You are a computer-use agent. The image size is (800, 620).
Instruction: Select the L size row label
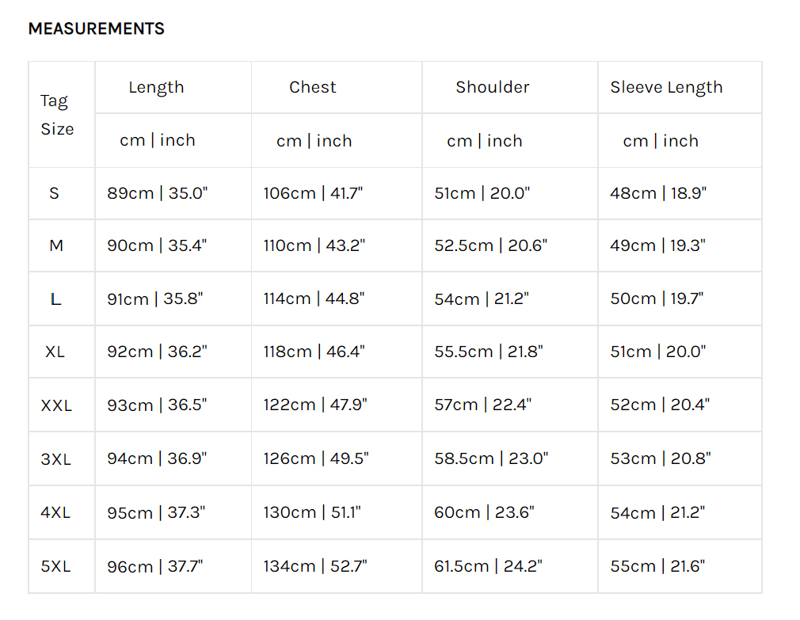pos(55,299)
